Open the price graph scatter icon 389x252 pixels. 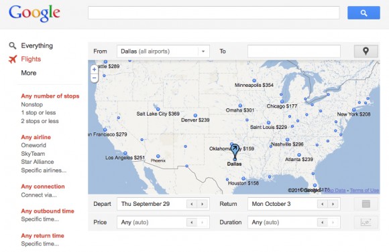click(x=366, y=222)
